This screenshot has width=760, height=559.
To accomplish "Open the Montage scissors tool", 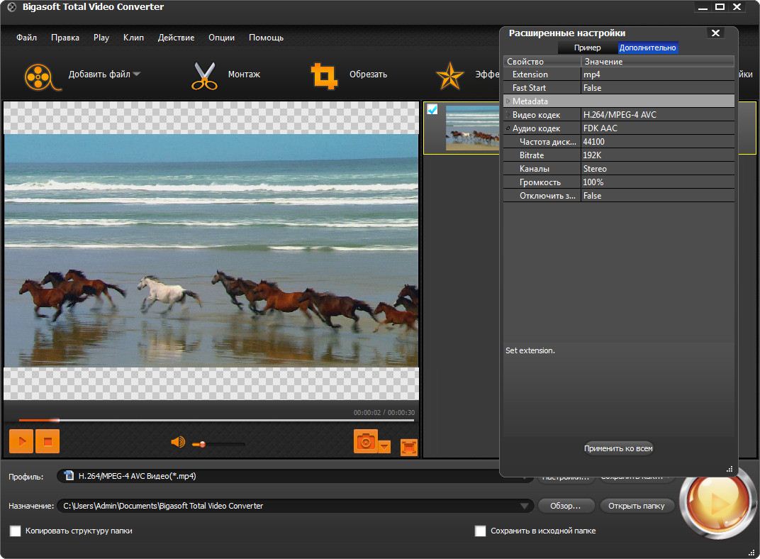I will 203,75.
